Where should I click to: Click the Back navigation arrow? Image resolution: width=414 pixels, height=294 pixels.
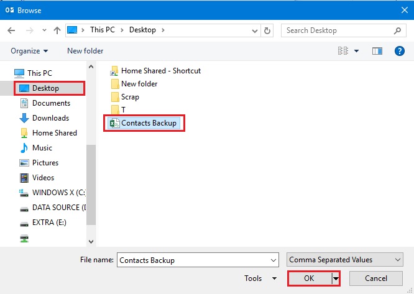pyautogui.click(x=12, y=30)
